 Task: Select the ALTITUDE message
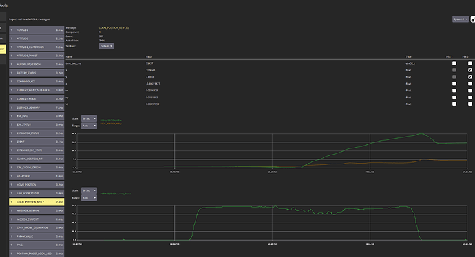point(36,30)
